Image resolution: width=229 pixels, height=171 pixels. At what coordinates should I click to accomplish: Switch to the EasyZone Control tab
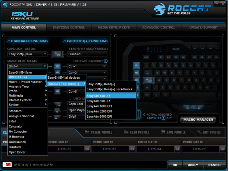(69, 28)
